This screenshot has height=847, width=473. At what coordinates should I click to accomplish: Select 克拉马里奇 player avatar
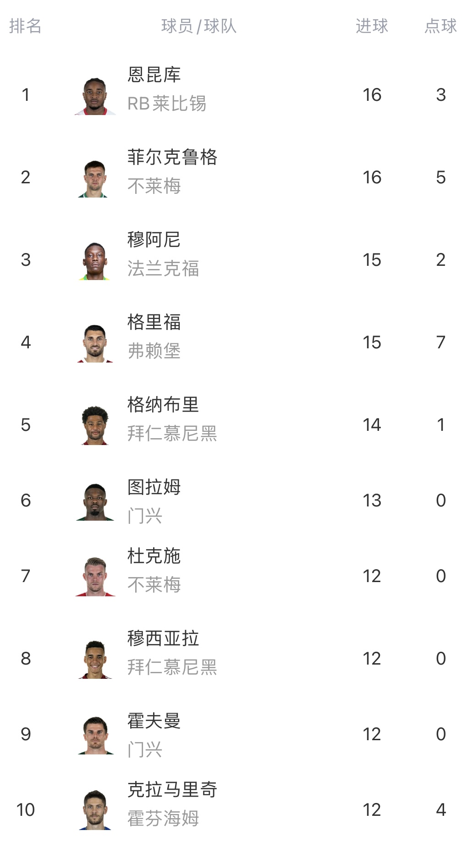(95, 810)
